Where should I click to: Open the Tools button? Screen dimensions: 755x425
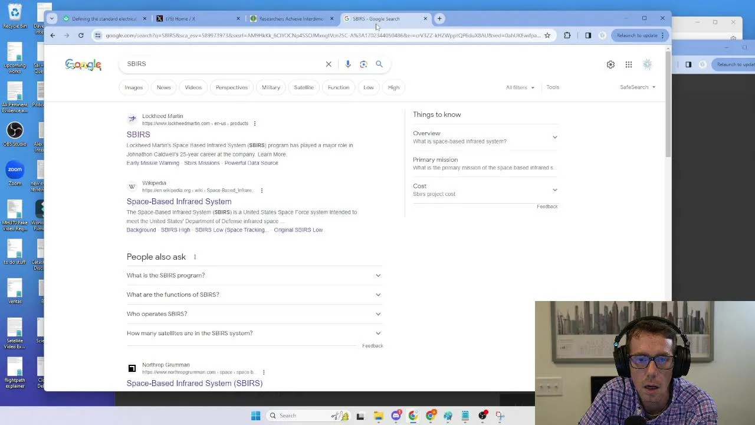click(553, 87)
